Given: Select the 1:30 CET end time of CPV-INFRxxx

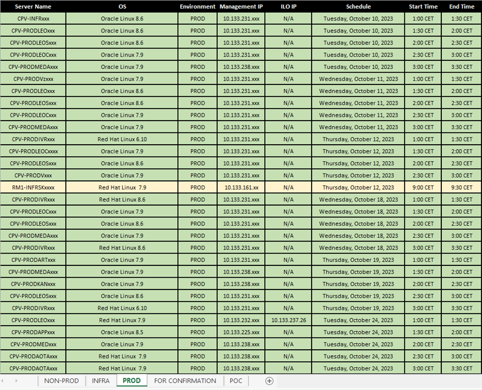Looking at the screenshot, I should pos(461,19).
